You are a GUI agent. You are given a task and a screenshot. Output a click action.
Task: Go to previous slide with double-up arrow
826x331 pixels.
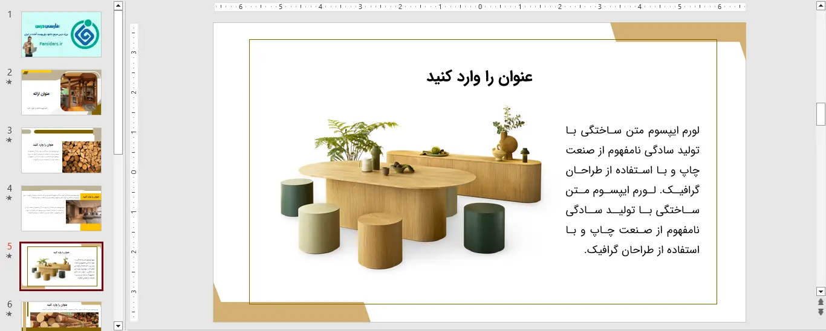(821, 301)
